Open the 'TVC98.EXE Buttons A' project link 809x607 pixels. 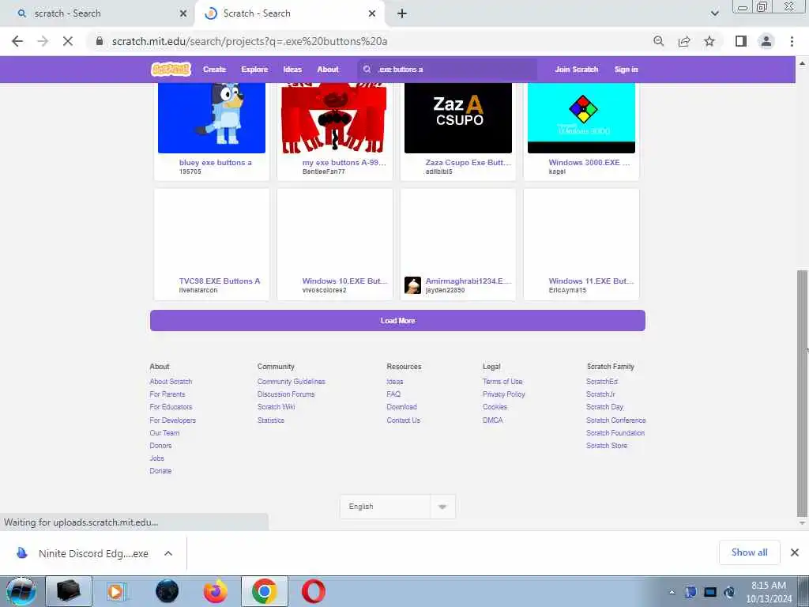point(220,281)
